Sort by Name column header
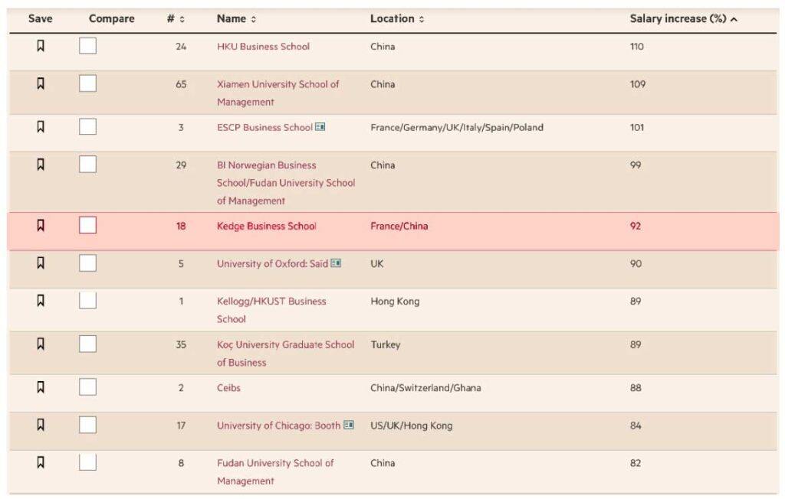This screenshot has width=785, height=499. coord(236,19)
